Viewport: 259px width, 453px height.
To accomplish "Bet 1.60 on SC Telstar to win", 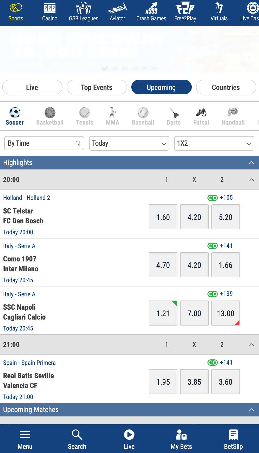I will (163, 217).
